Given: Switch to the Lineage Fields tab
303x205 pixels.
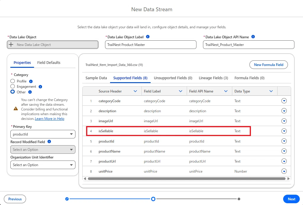Looking at the screenshot, I should [213, 78].
